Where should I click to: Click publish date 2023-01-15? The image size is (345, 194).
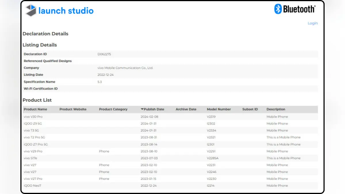pyautogui.click(x=149, y=179)
